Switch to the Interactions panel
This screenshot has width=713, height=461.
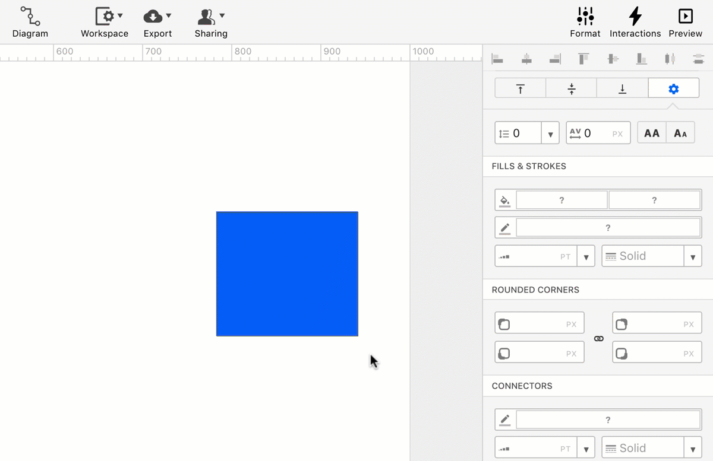[635, 22]
